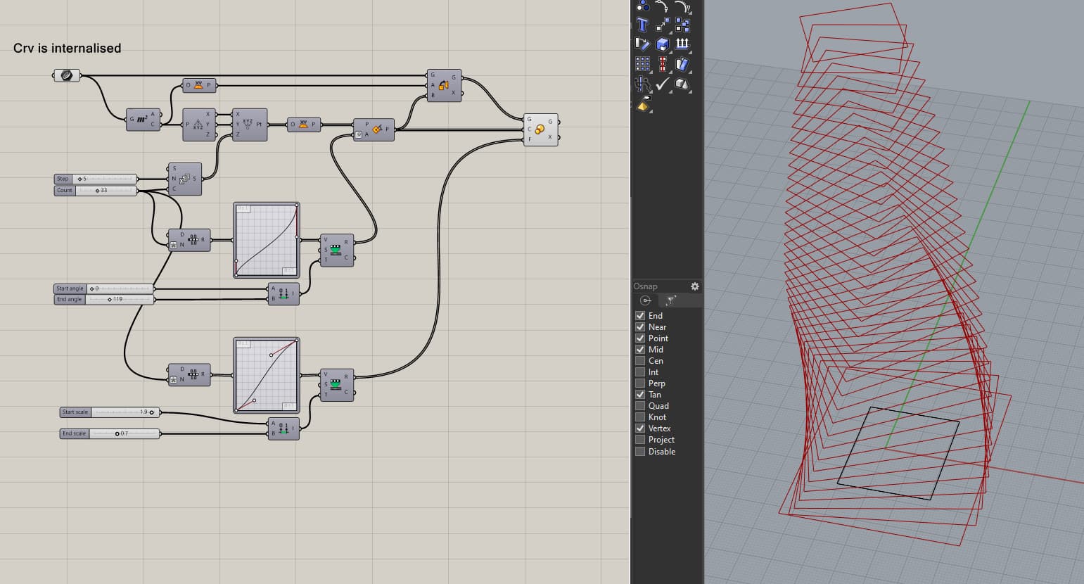Select the Construct Domain node fed by the angle sliders

[x=283, y=294]
